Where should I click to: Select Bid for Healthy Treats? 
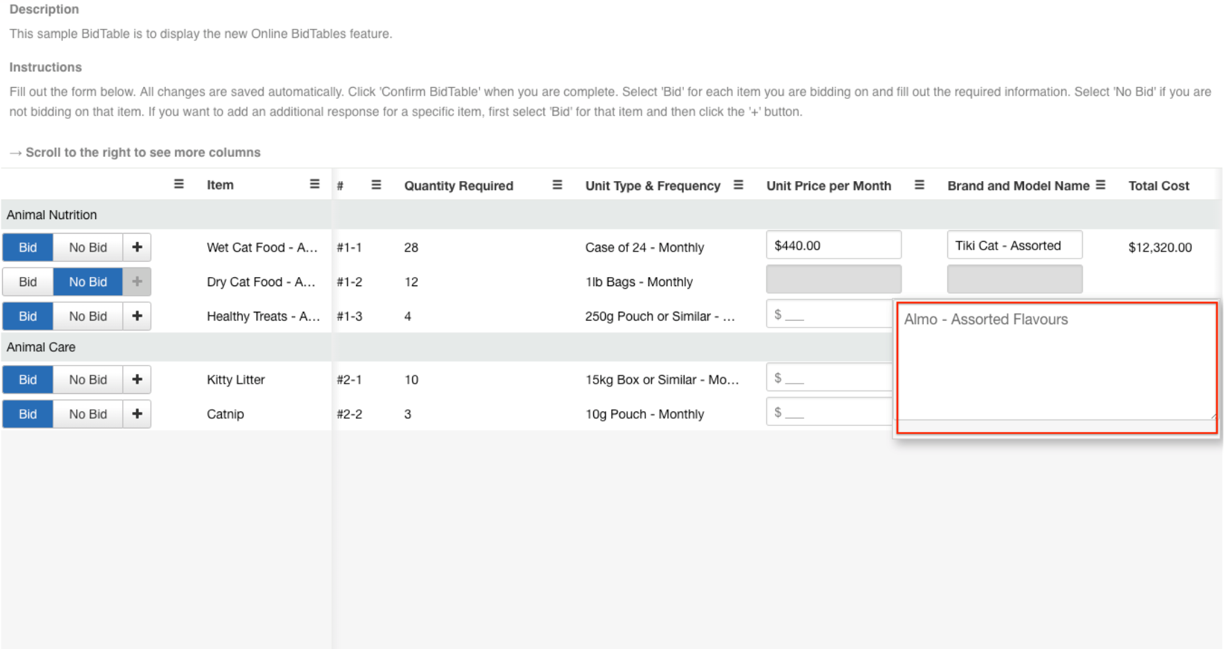28,317
